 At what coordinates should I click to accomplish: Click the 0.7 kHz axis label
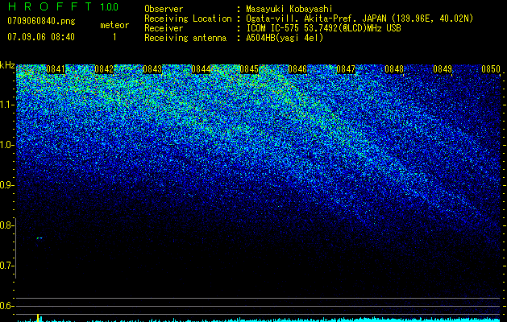(x=6, y=266)
